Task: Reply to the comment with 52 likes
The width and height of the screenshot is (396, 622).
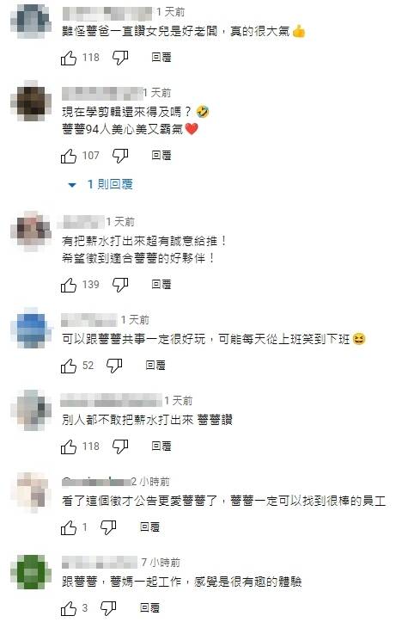Action: 155,366
